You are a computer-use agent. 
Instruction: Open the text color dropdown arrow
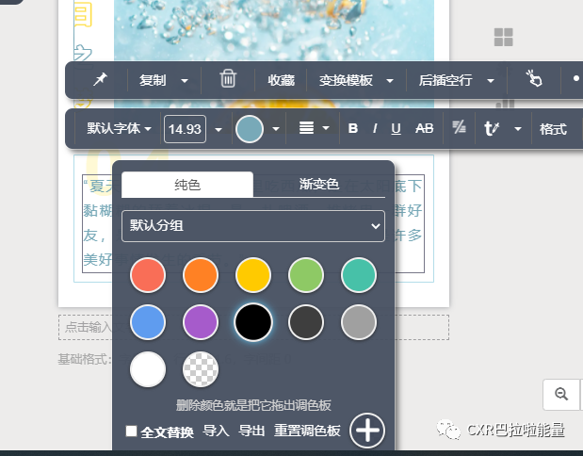(x=276, y=129)
